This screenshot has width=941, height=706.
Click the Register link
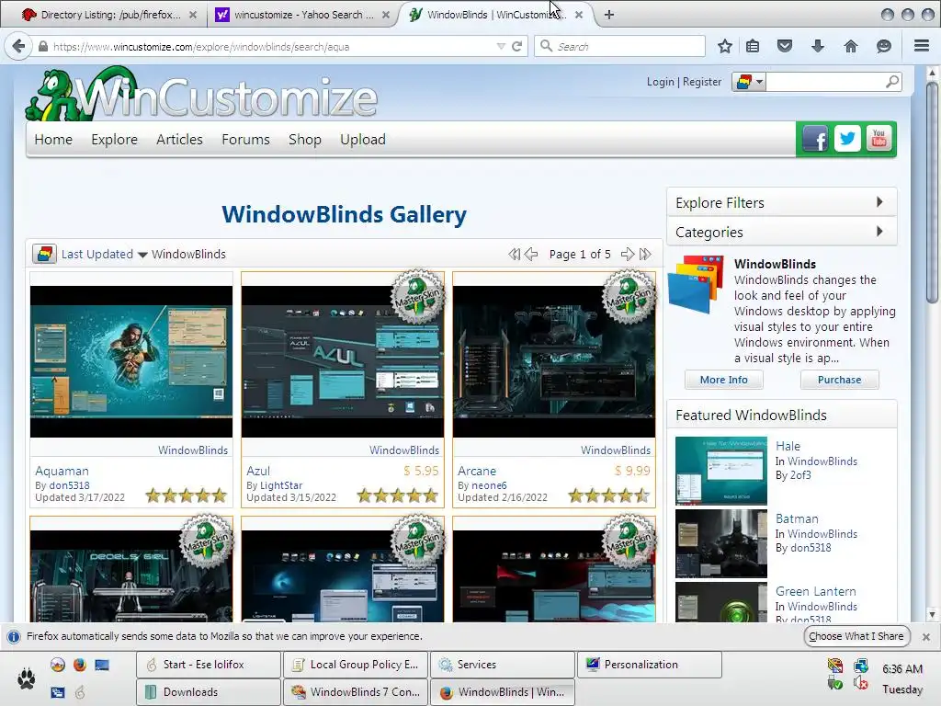point(701,82)
